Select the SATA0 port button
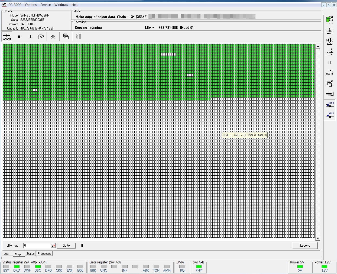The image size is (337, 274). click(x=7, y=37)
